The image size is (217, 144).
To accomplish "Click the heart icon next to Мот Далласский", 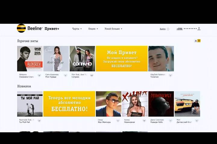I will click(x=197, y=121).
